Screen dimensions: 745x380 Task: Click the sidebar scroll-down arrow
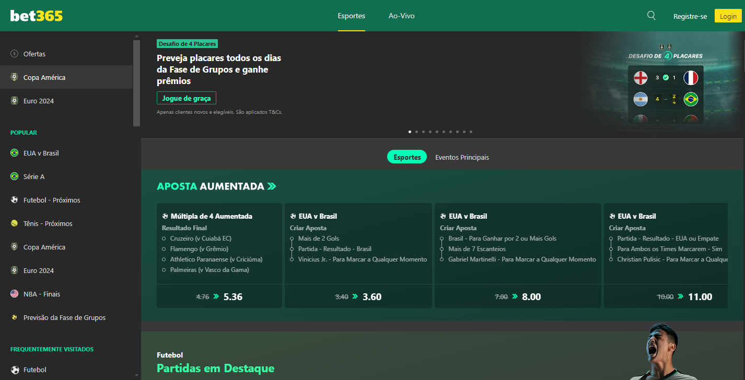click(x=137, y=375)
